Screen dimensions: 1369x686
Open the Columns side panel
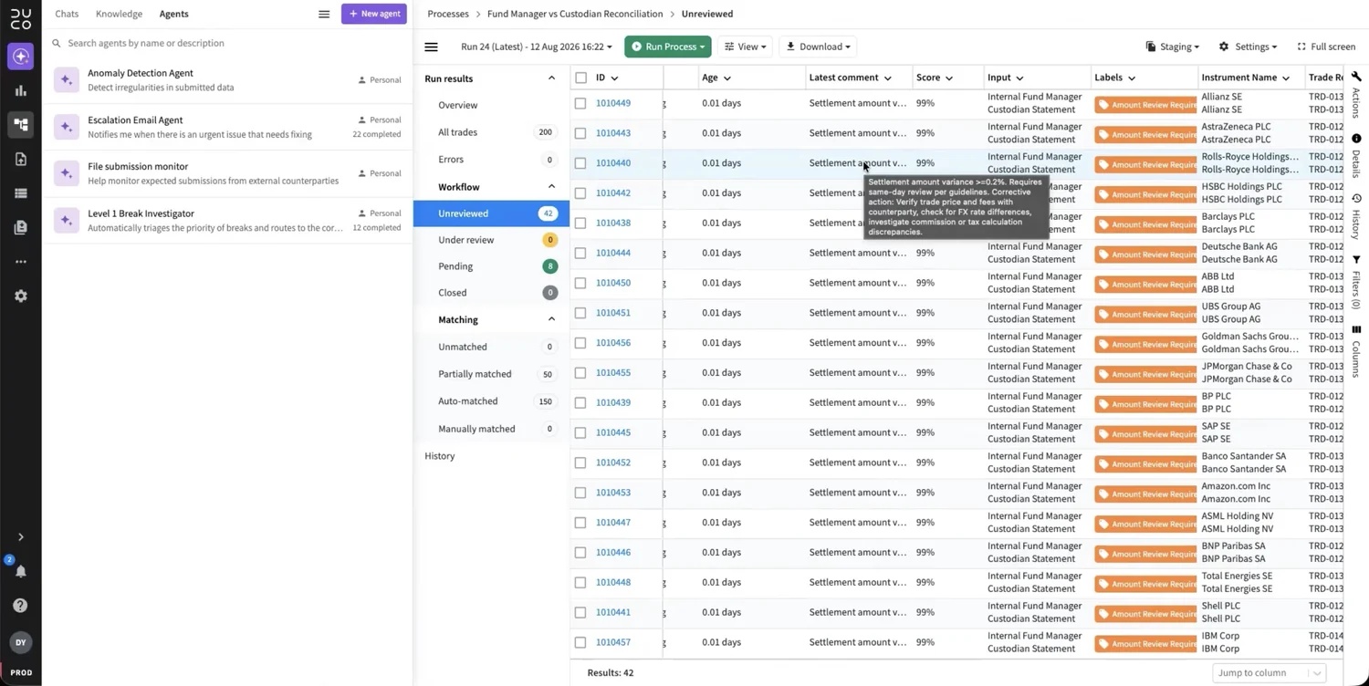1356,351
